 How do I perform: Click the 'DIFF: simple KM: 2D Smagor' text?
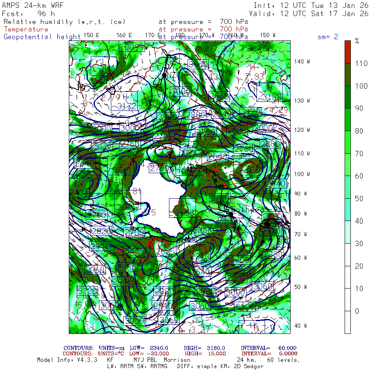(x=220, y=366)
